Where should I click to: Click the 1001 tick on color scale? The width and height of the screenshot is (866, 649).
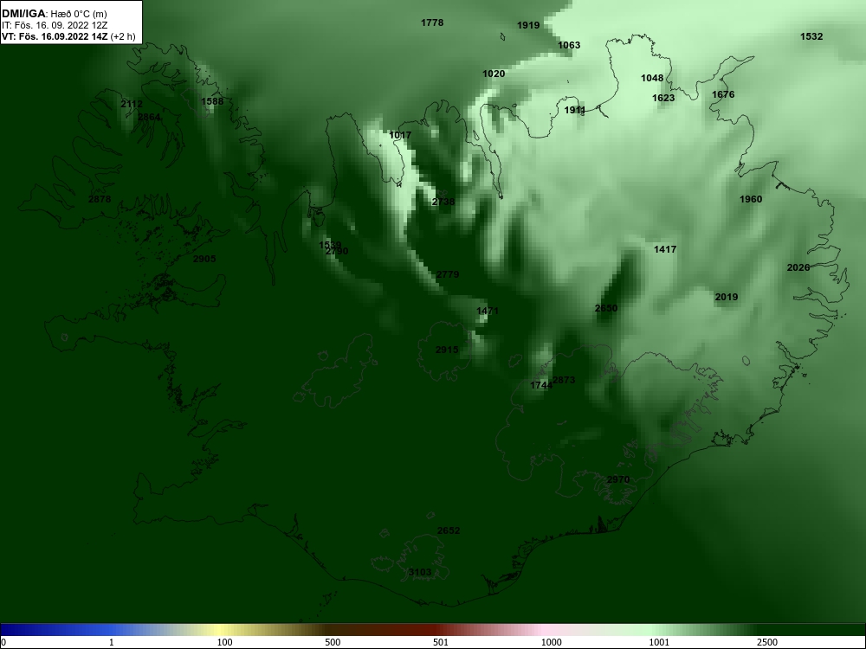coord(659,642)
